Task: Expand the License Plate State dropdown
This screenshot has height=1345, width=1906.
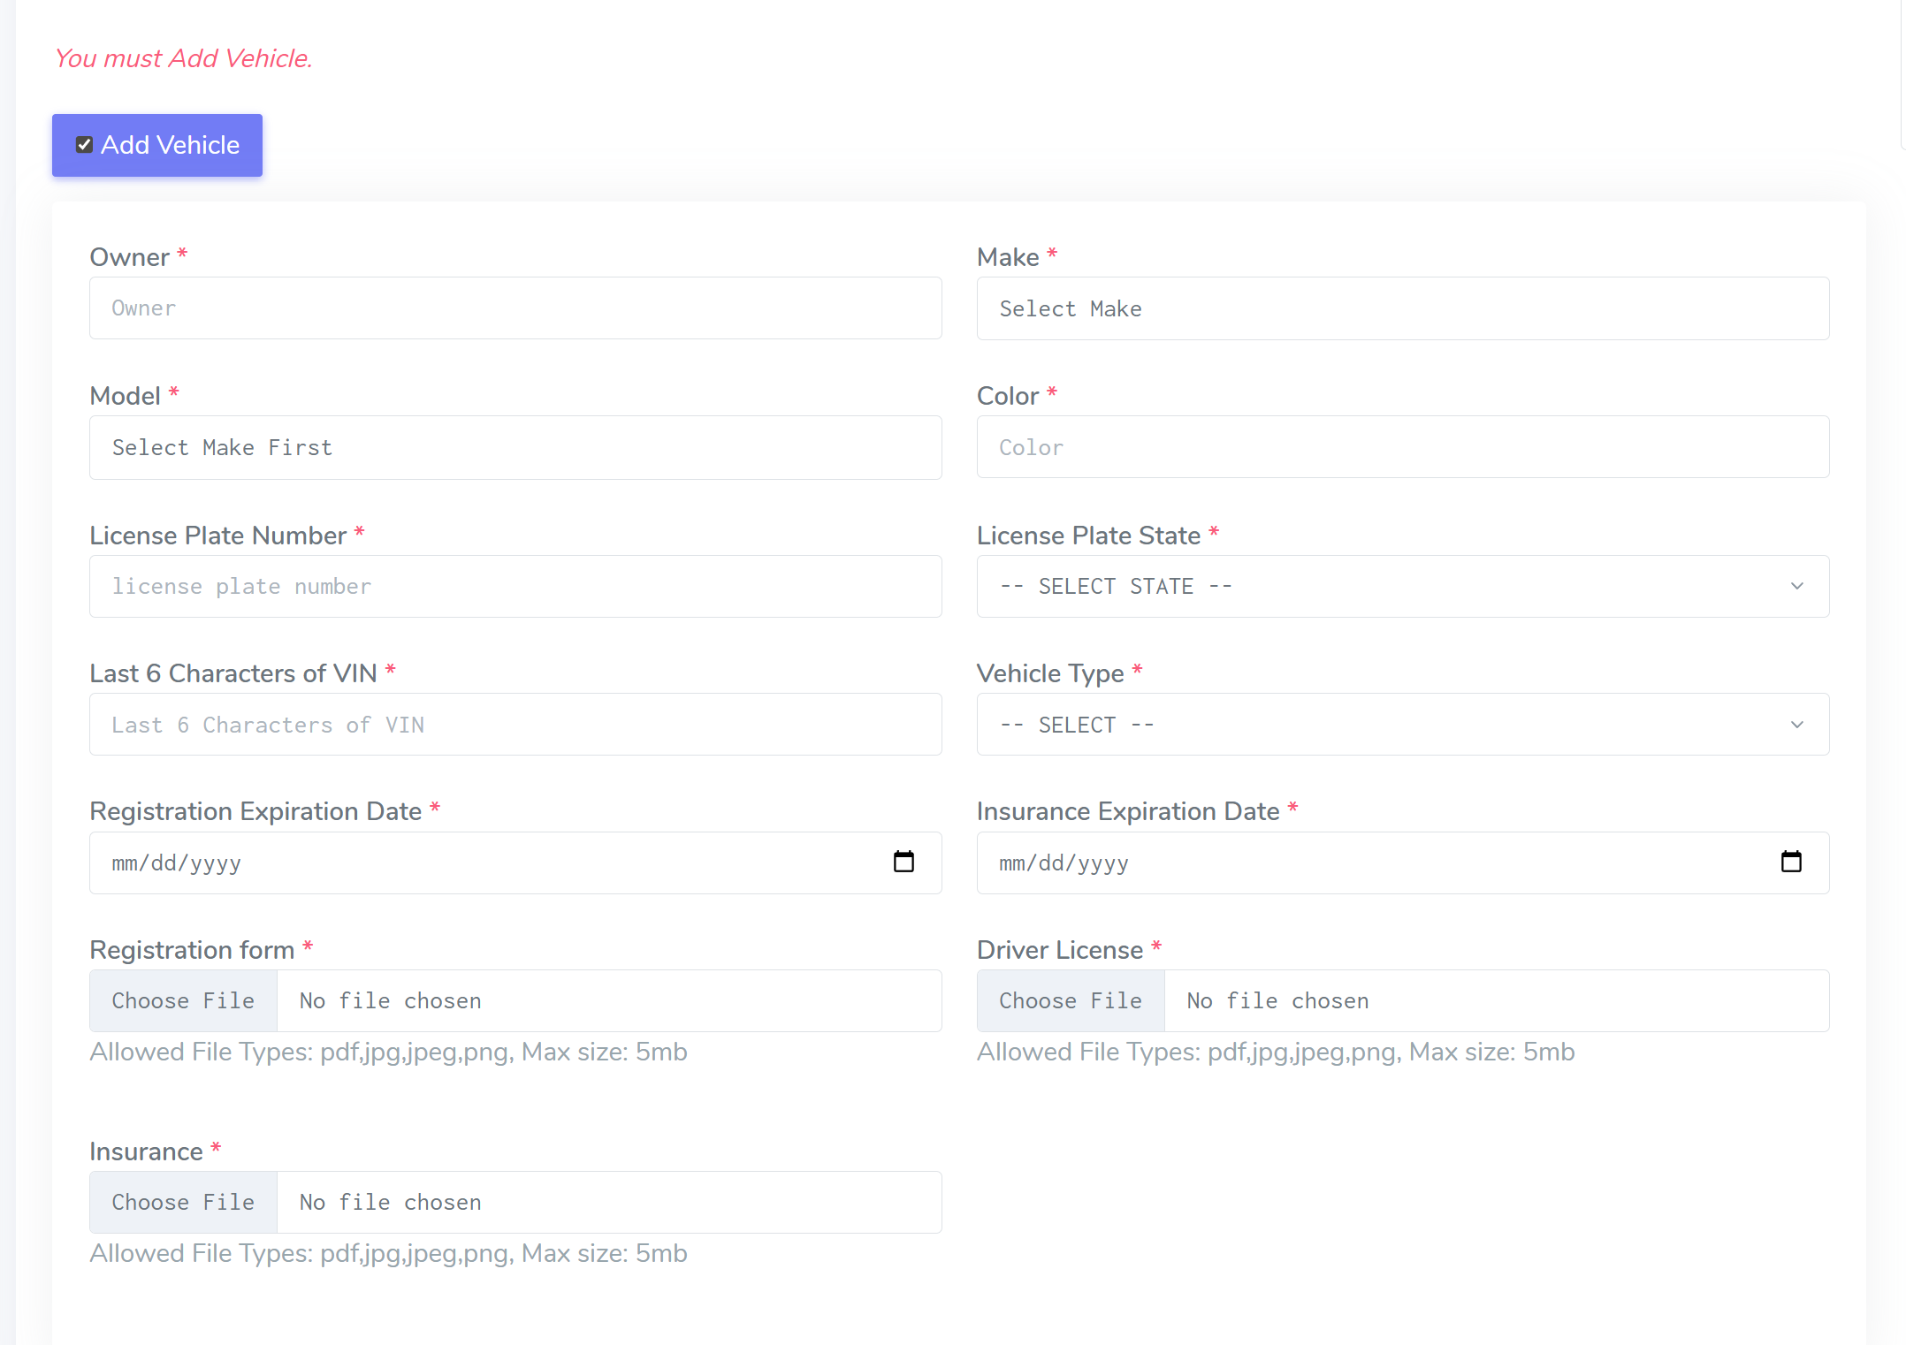Action: 1401,586
